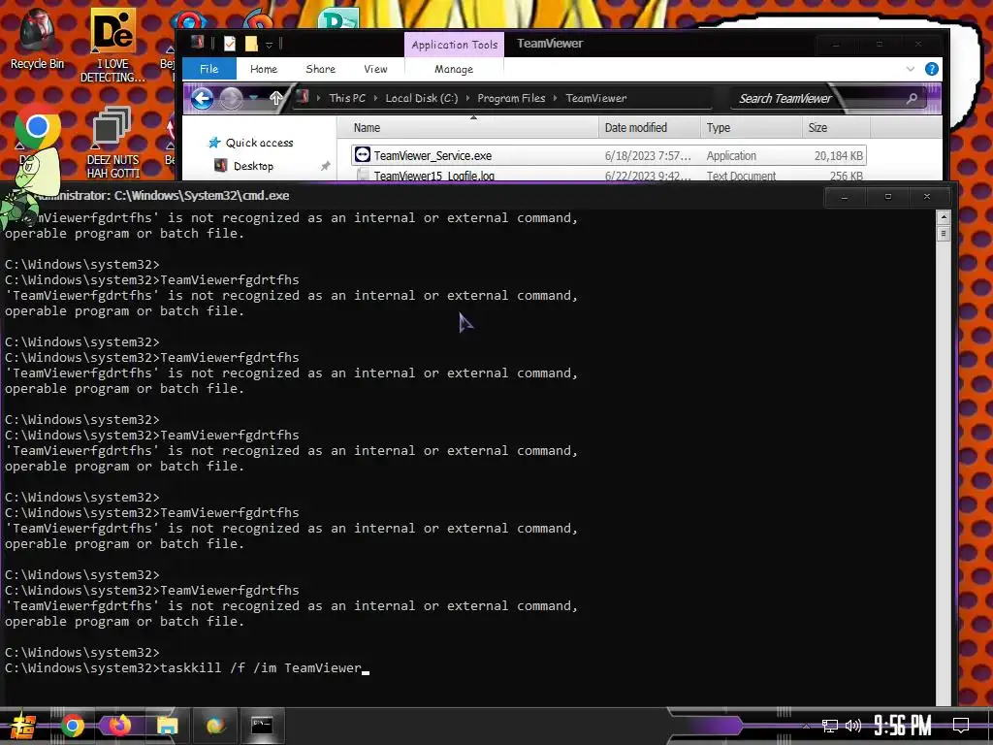The height and width of the screenshot is (745, 993).
Task: Open File Explorer from the taskbar
Action: [x=167, y=726]
